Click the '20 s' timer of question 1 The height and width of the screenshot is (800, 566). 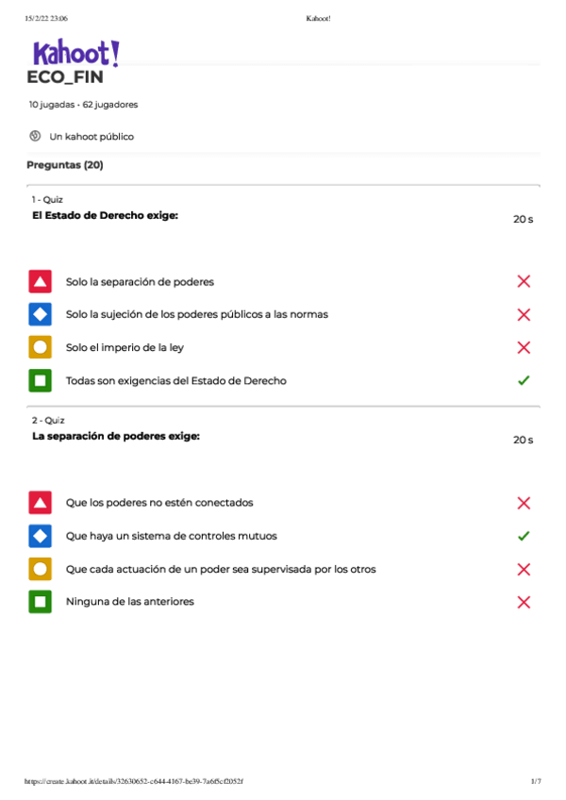click(523, 219)
